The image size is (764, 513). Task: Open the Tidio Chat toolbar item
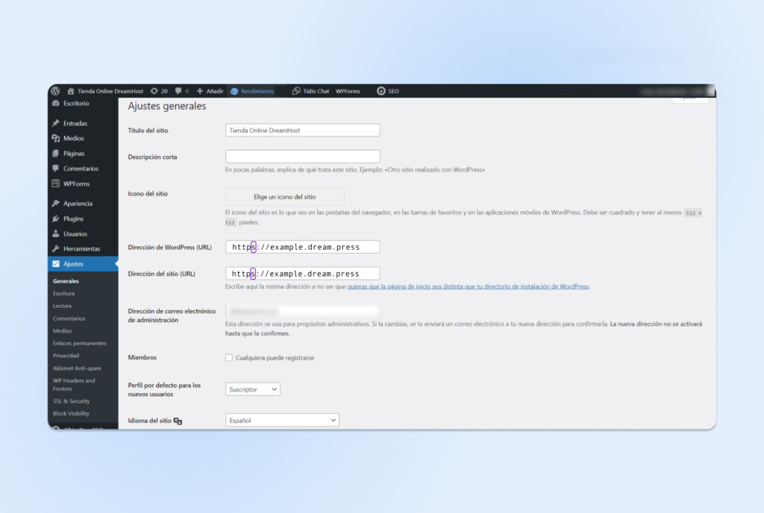310,91
